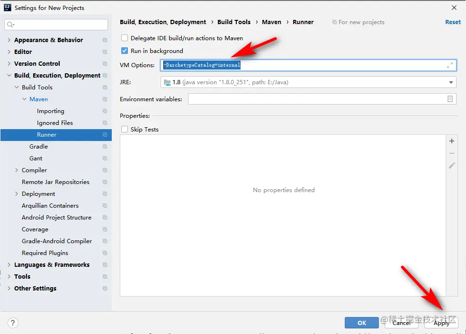Open the JRE version dropdown
The width and height of the screenshot is (466, 334).
click(451, 82)
